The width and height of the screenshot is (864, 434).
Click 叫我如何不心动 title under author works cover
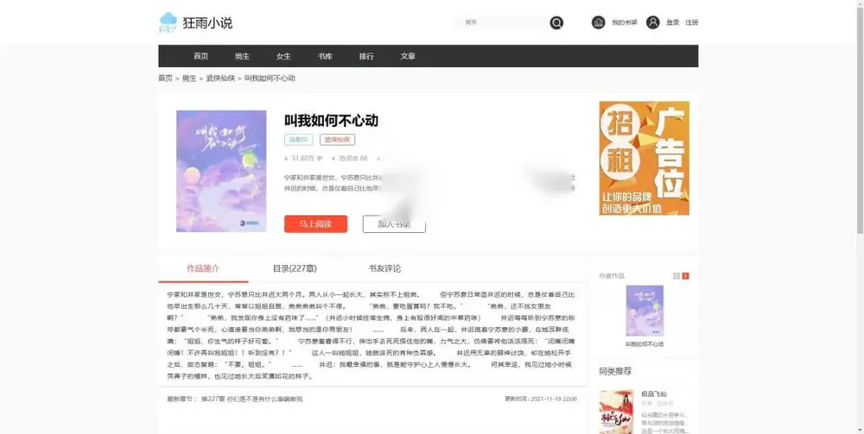click(645, 344)
